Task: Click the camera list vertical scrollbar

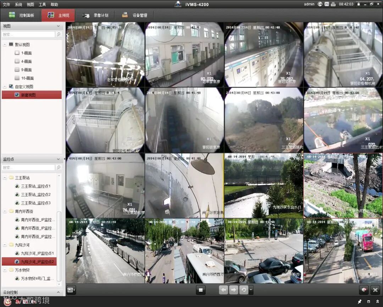Action: click(x=59, y=246)
